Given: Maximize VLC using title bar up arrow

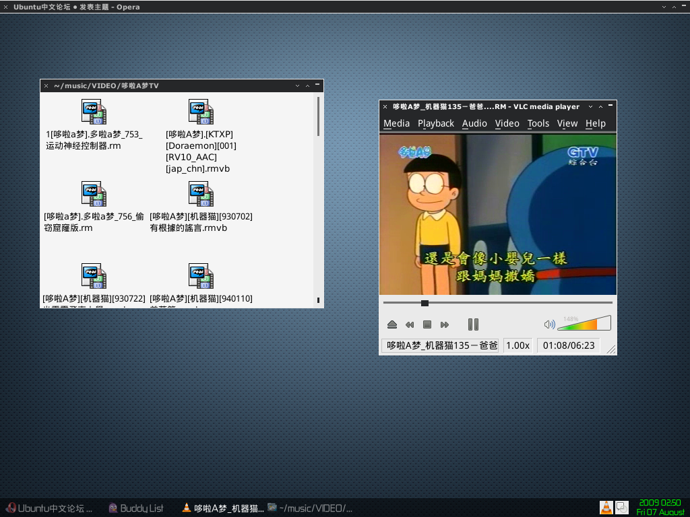Looking at the screenshot, I should point(600,107).
